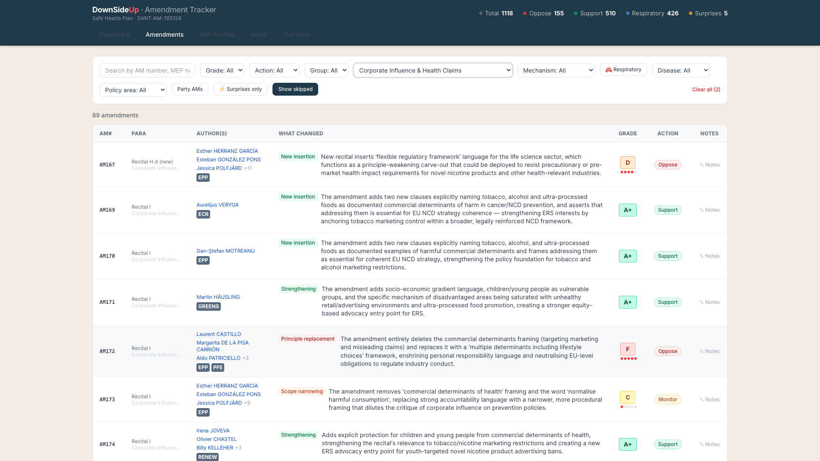Click the DownSideUp logo title
This screenshot has height=461, width=820.
(115, 10)
